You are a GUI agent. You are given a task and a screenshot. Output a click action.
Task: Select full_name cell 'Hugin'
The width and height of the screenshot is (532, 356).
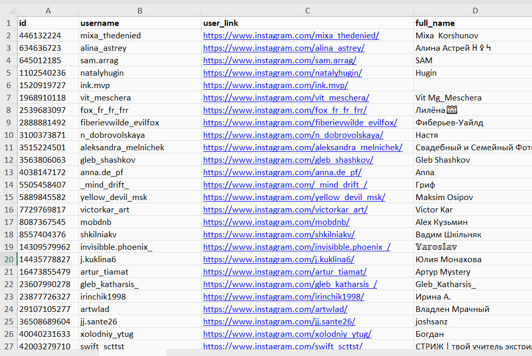pos(473,73)
